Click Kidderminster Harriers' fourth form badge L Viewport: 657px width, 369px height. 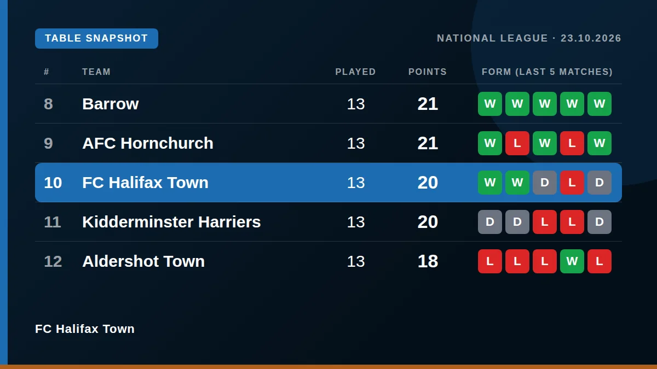tap(572, 222)
